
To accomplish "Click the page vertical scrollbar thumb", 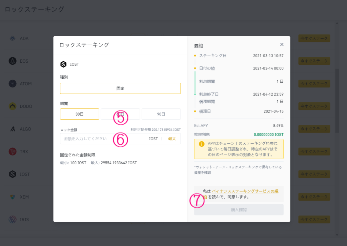I will coord(337,101).
